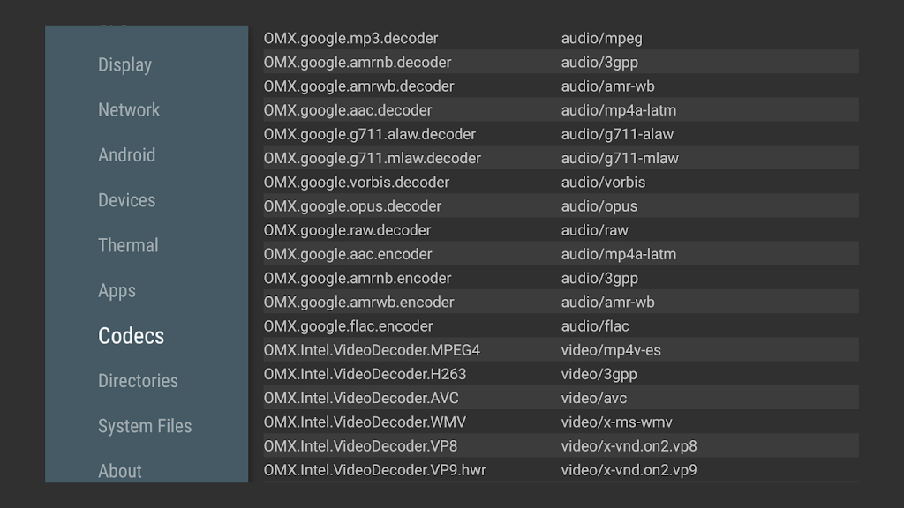Open the Apps sidebar entry
Viewport: 904px width, 508px height.
click(117, 291)
